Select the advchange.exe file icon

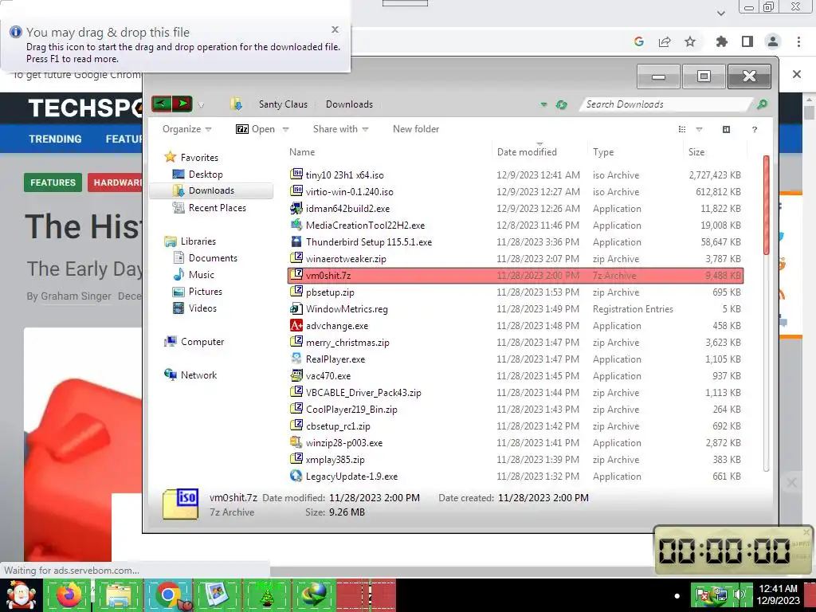[296, 325]
